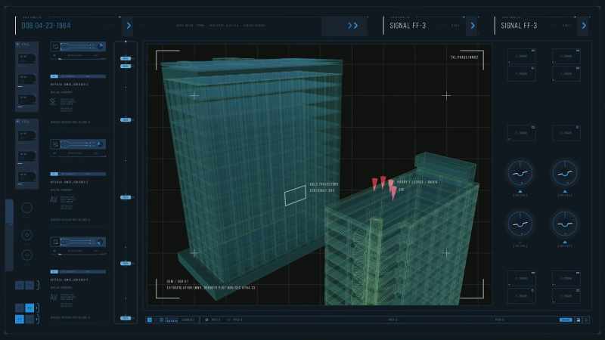The height and width of the screenshot is (340, 605).
Task: Click the lower-left wave dial gauge
Action: [520, 224]
